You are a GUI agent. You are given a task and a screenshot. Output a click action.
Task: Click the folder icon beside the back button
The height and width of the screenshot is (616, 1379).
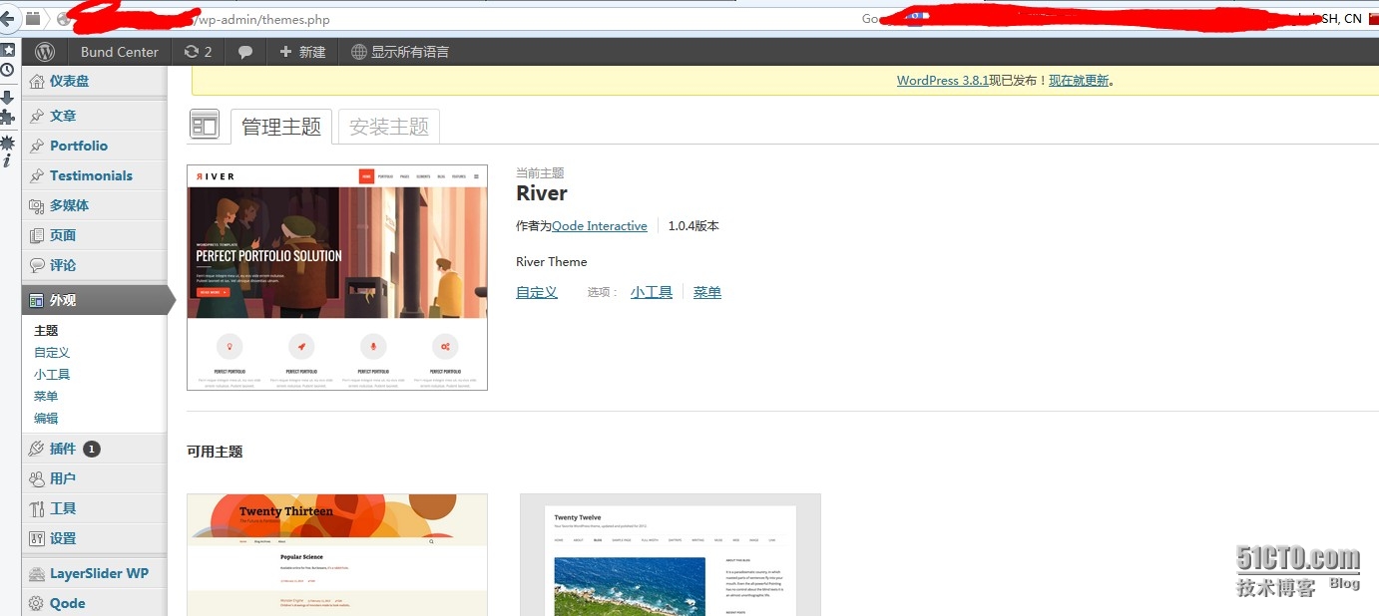coord(33,19)
